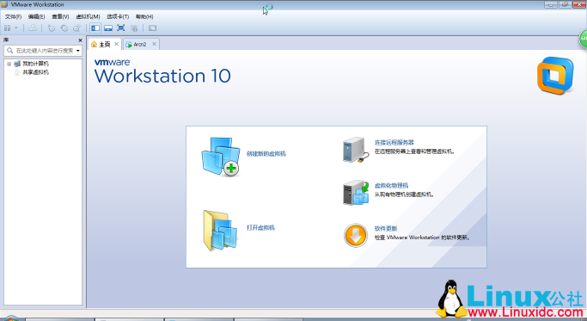Click the 打开虚拟机 link
587x321 pixels.
coord(260,227)
